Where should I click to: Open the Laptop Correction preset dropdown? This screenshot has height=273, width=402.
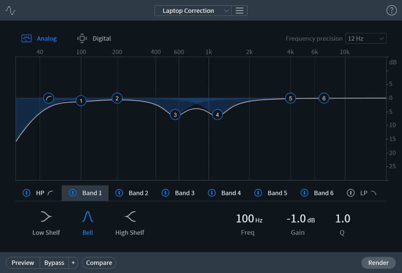coord(193,11)
